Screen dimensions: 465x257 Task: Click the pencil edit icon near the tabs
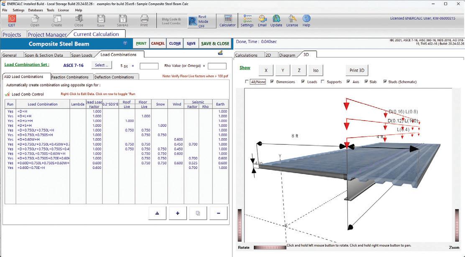coord(220,53)
